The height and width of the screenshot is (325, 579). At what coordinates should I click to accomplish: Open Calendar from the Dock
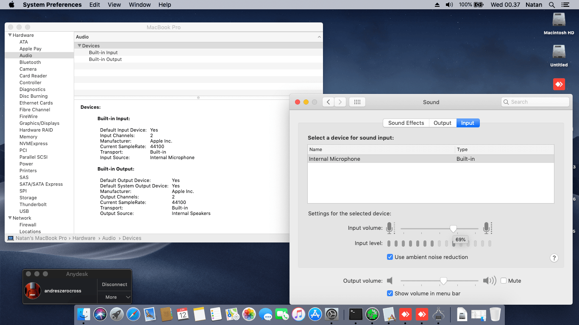(183, 314)
